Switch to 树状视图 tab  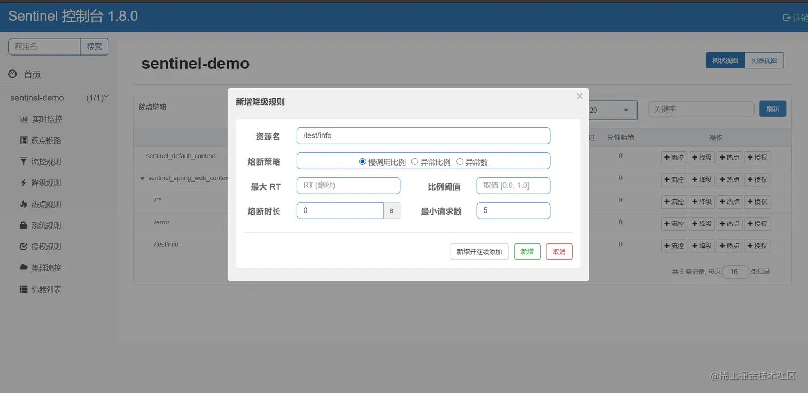[725, 60]
